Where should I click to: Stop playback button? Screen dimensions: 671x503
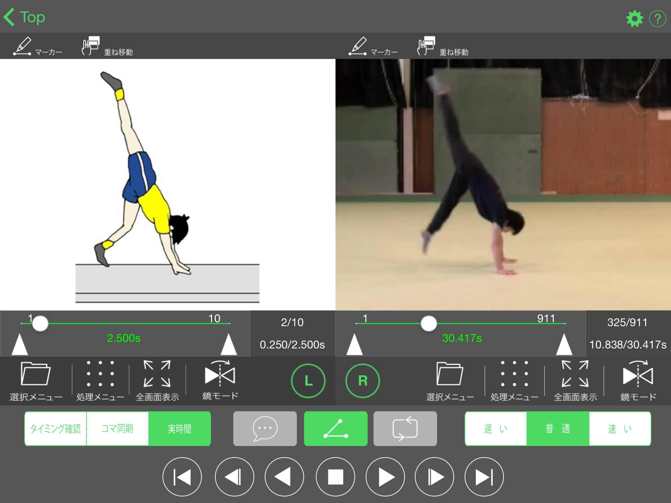click(x=335, y=477)
